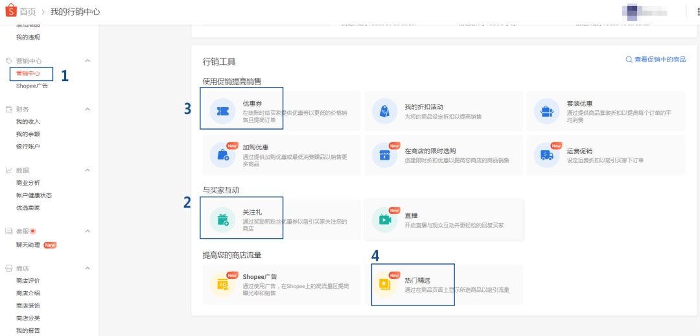Screen dimensions: 700x336
Task: Open Shopee广告 in sidebar menu
Action: click(x=32, y=86)
